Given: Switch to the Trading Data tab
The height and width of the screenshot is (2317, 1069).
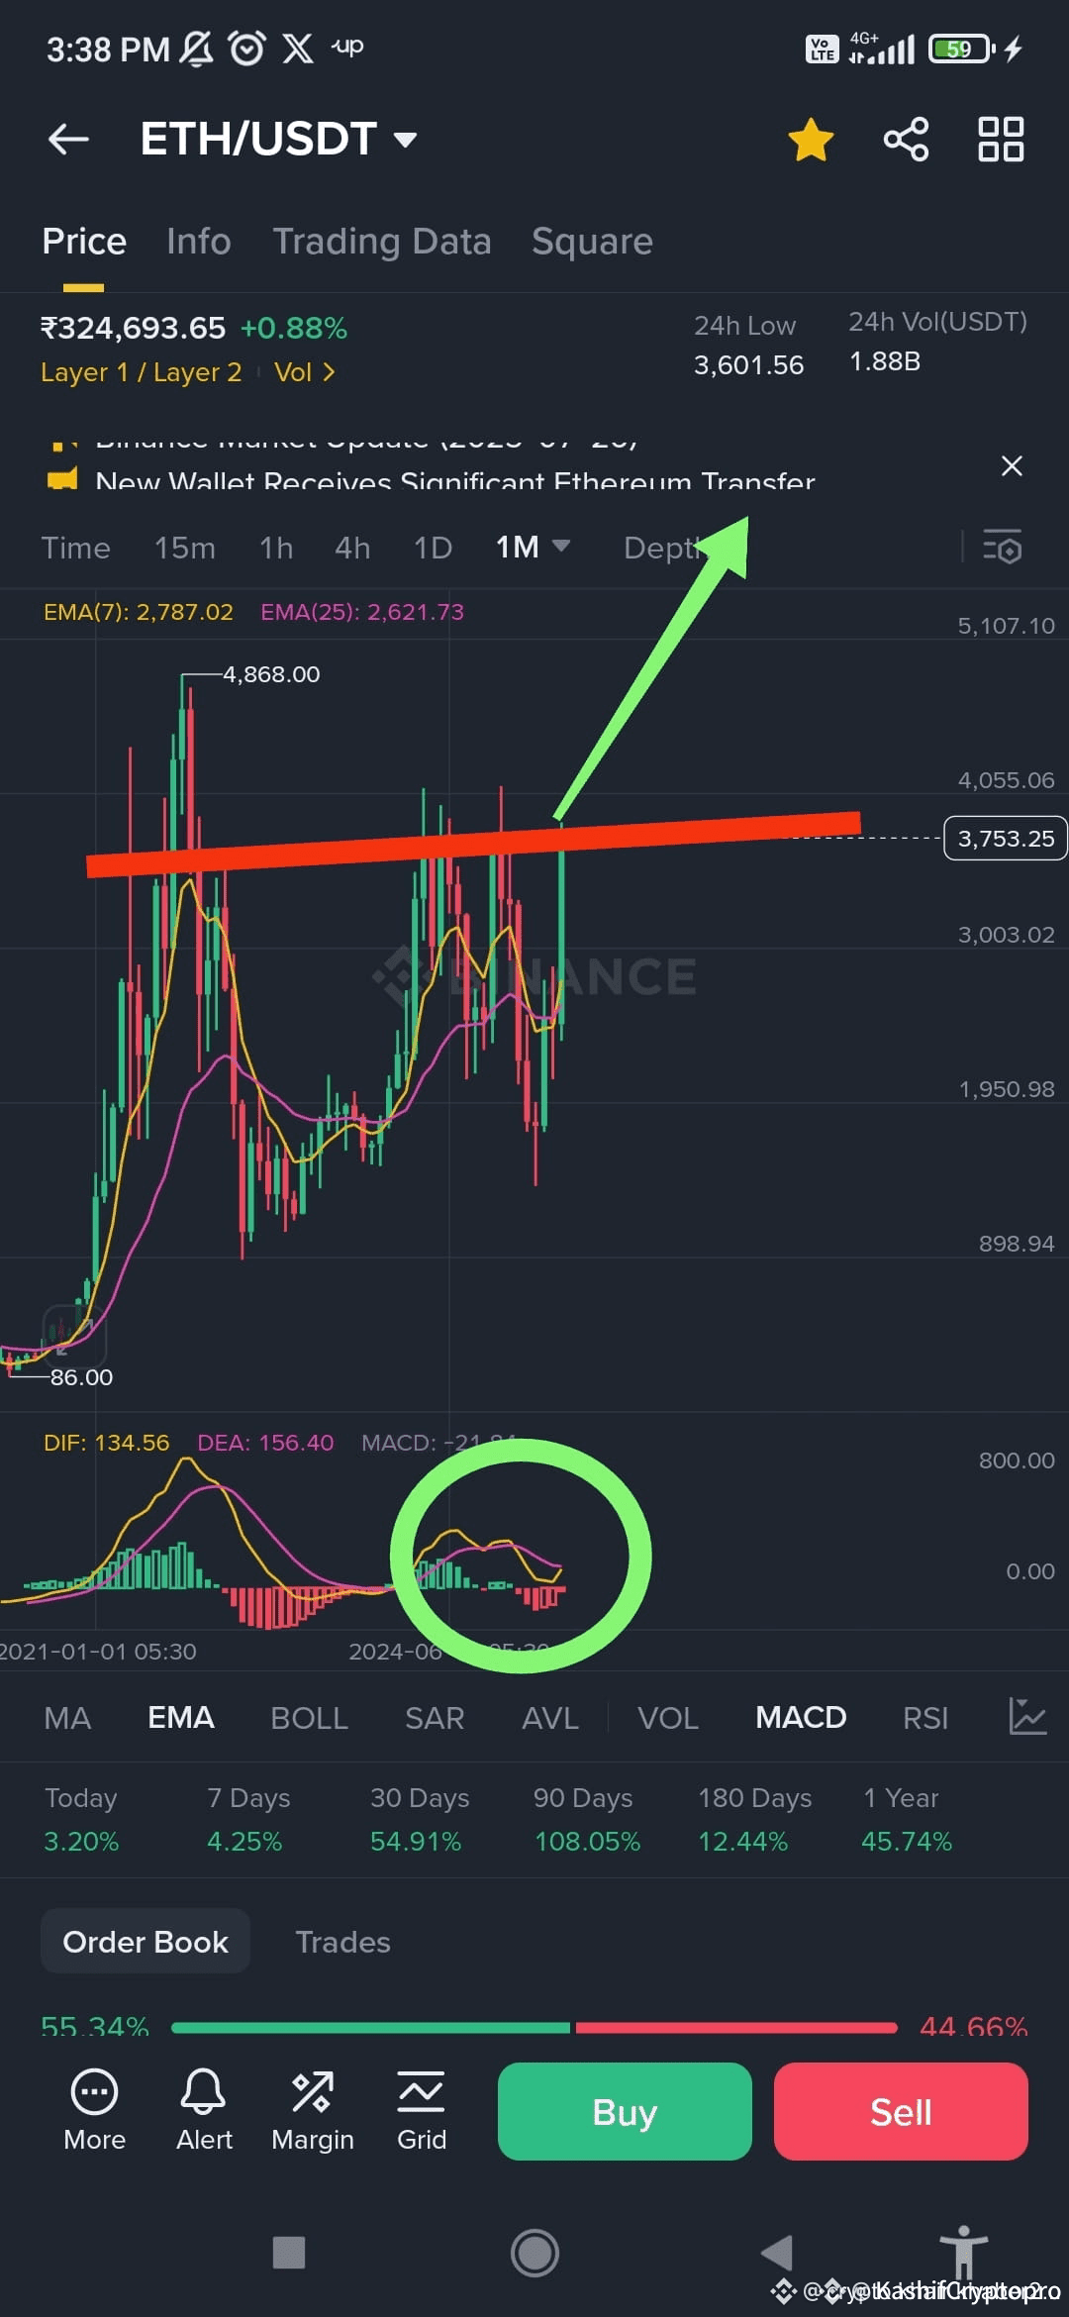Looking at the screenshot, I should (x=382, y=242).
